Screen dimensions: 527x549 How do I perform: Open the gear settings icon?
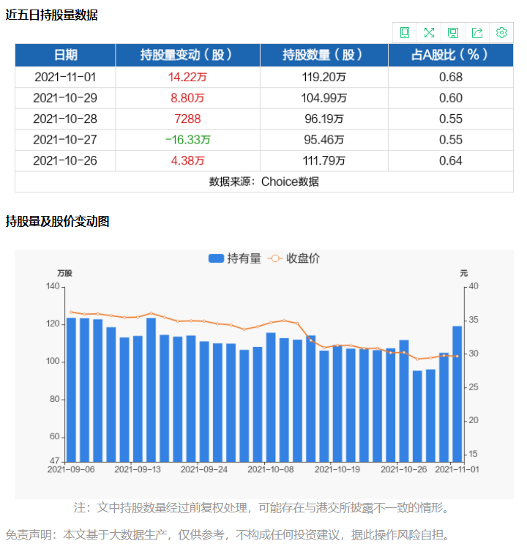tap(501, 32)
